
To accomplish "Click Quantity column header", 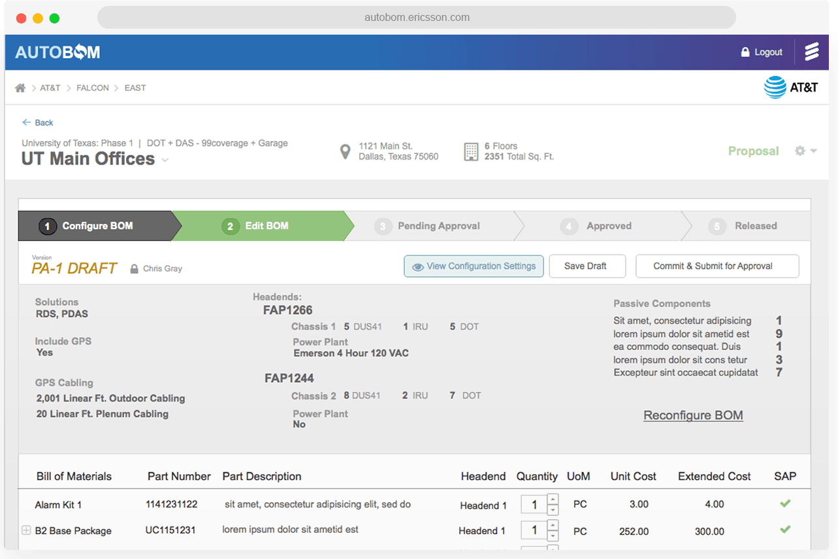I will pos(537,476).
